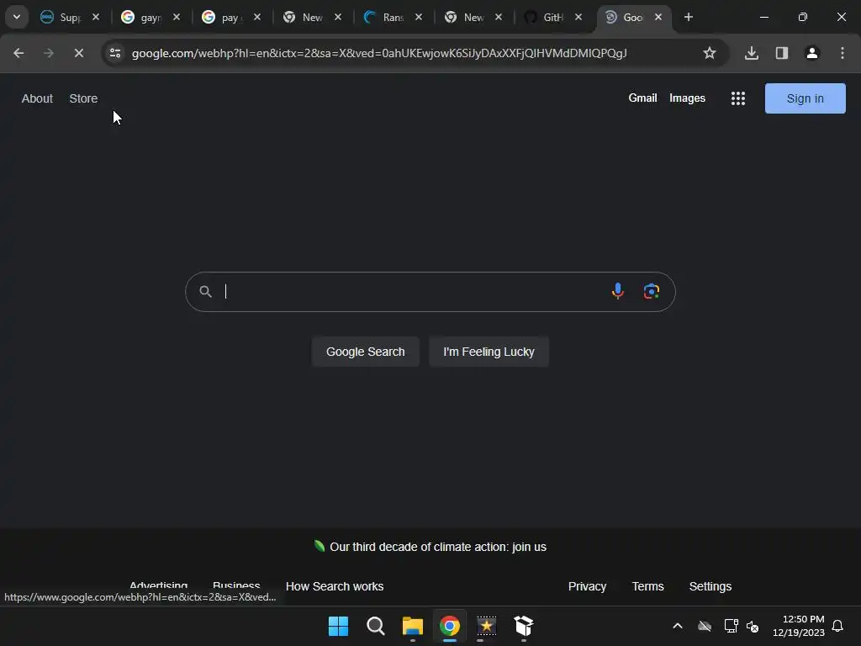Image resolution: width=861 pixels, height=646 pixels.
Task: Click the muted volume tray icon
Action: 753,626
